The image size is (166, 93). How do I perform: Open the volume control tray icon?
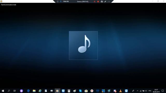point(146,91)
